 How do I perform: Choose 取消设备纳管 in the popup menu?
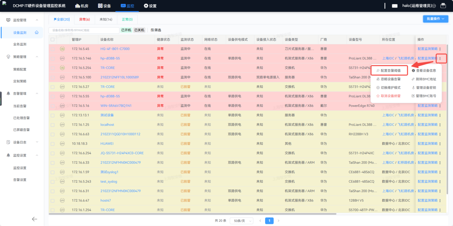pos(389,96)
